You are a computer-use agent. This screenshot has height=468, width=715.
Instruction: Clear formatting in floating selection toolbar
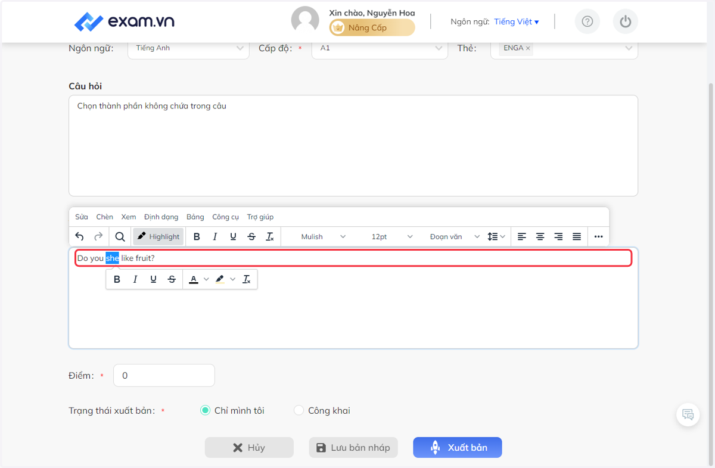click(247, 279)
